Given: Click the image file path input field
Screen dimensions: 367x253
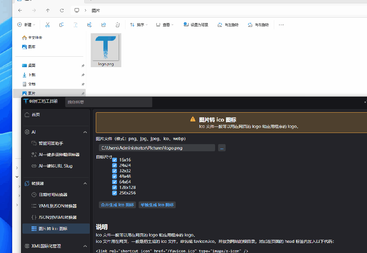Looking at the screenshot, I should tap(157, 148).
